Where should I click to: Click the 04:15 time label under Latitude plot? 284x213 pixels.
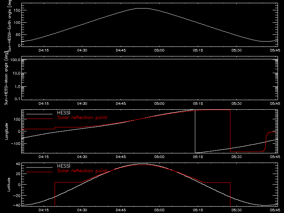pos(44,210)
